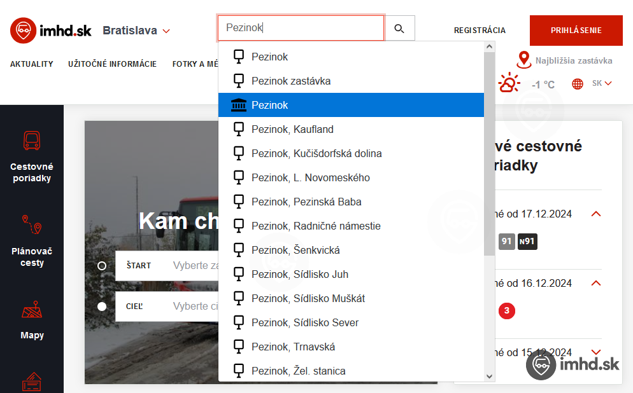Screen dimensions: 633x393
Task: Click the magnifying glass search button
Action: pos(399,29)
